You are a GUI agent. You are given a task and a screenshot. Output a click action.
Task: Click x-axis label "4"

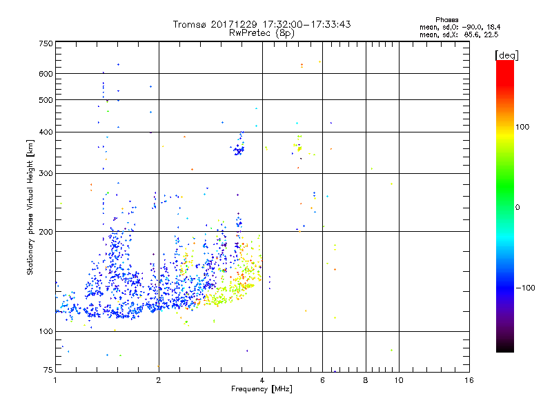coord(262,380)
